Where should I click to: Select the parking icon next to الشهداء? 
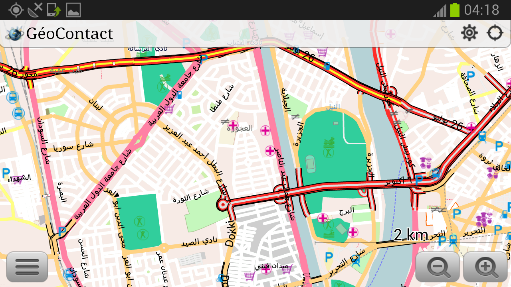pos(6,173)
